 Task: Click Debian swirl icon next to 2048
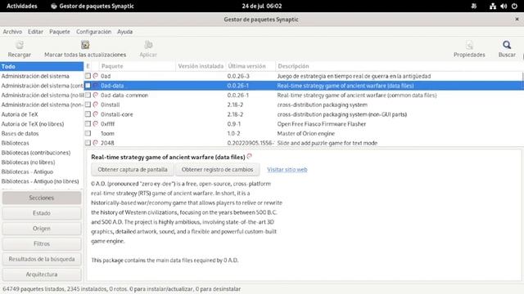[x=95, y=143]
